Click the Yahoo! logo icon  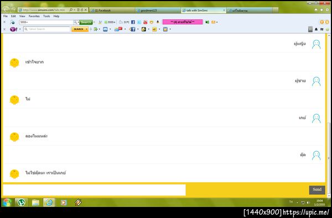click(13, 29)
